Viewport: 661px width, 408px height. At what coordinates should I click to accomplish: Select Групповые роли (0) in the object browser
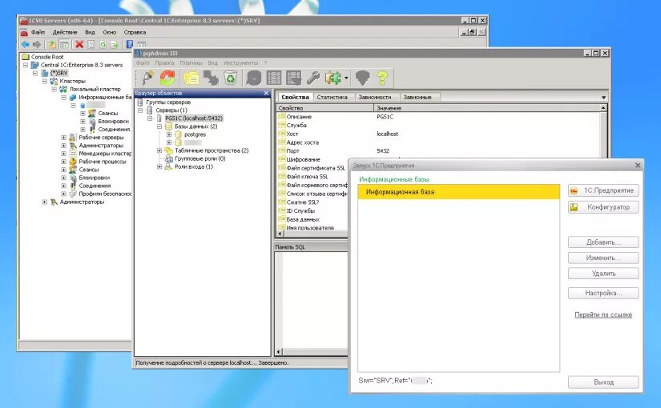(x=200, y=158)
